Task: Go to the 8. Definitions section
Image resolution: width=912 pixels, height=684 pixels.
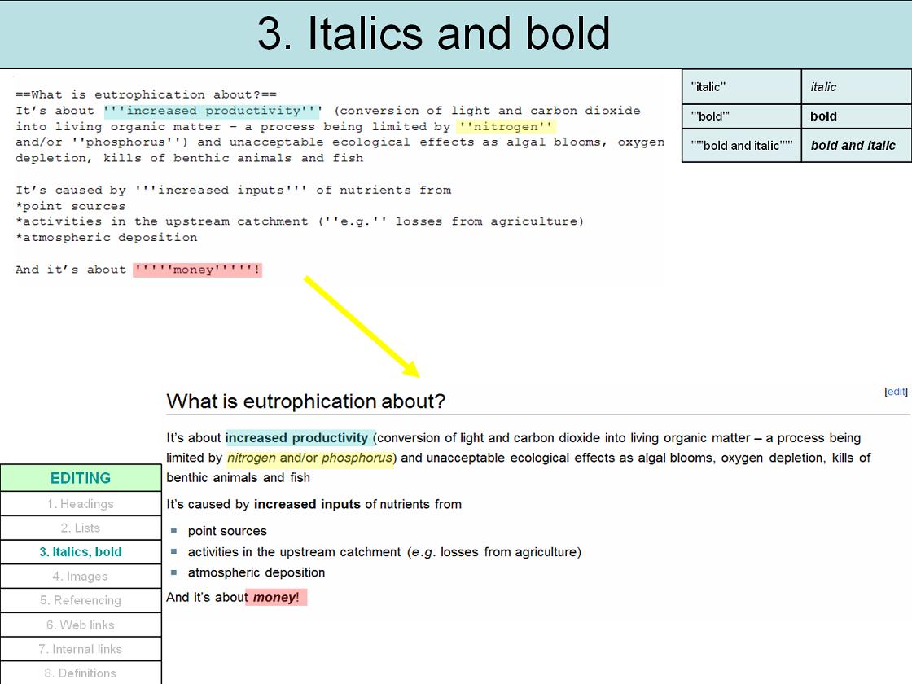Action: click(x=81, y=673)
